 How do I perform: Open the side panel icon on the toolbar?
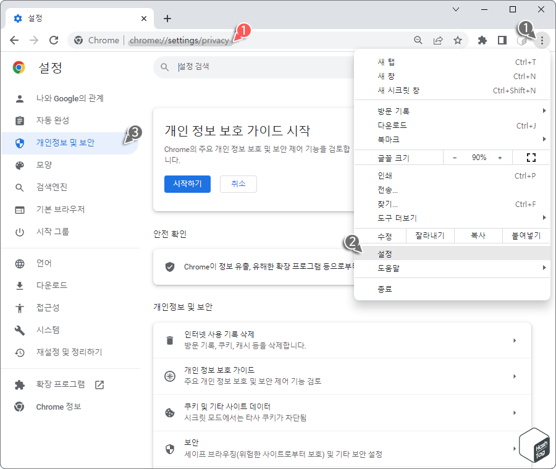502,40
